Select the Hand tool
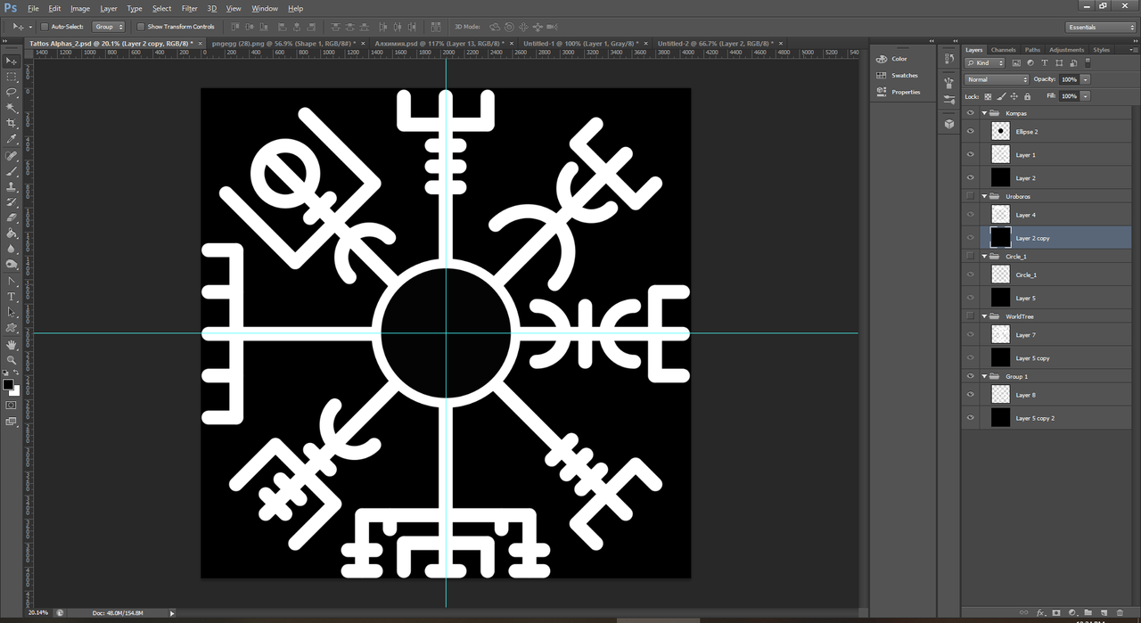The width and height of the screenshot is (1141, 623). coord(12,344)
